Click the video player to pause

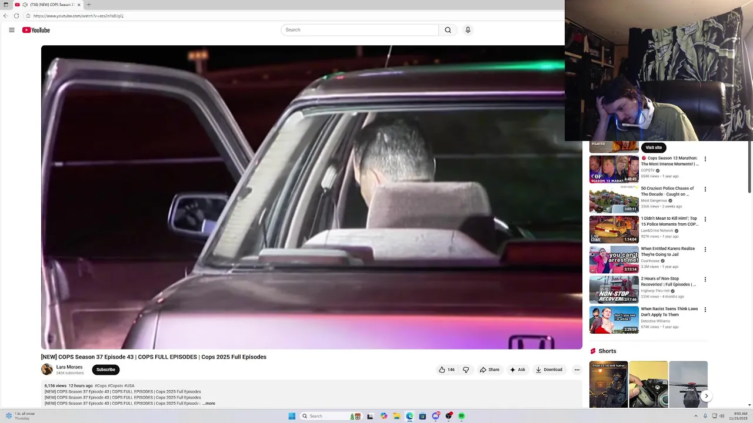tap(312, 197)
